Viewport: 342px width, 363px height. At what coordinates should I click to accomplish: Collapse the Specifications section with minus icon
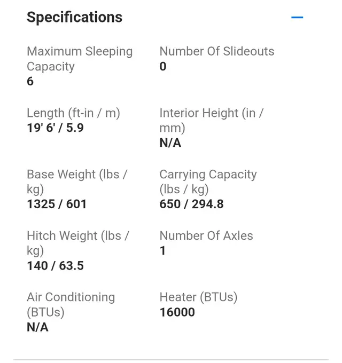[297, 17]
